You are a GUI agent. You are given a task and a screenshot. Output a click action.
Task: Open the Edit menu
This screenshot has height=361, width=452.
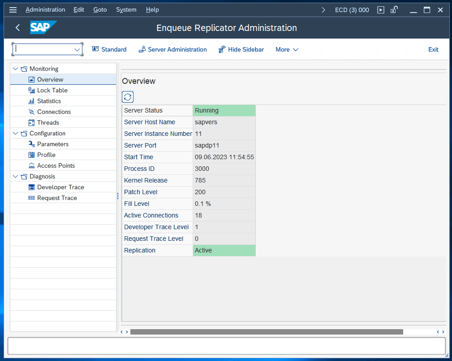click(79, 10)
